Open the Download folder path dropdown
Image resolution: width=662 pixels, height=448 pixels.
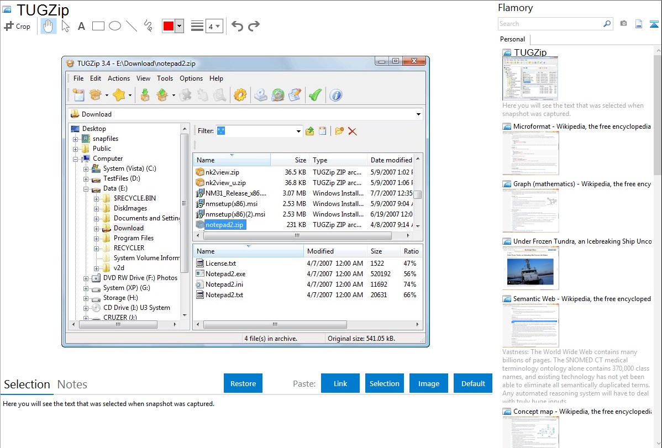click(418, 114)
